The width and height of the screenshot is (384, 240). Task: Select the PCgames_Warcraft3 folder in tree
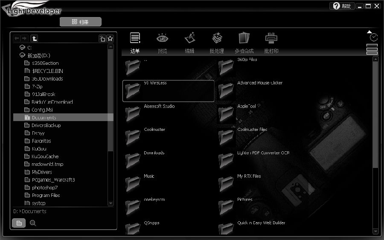click(50, 180)
